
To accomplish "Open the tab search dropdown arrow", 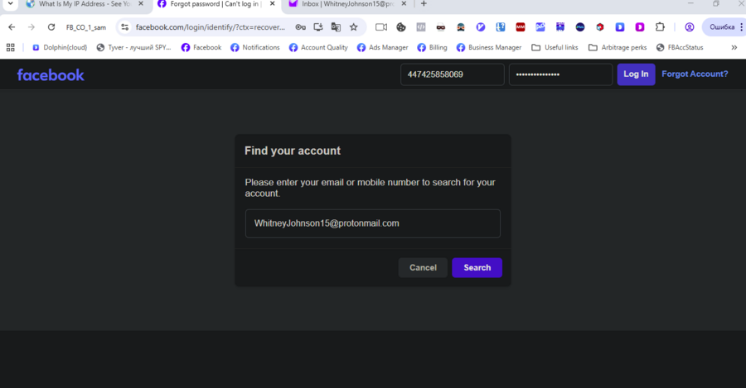I will point(10,4).
